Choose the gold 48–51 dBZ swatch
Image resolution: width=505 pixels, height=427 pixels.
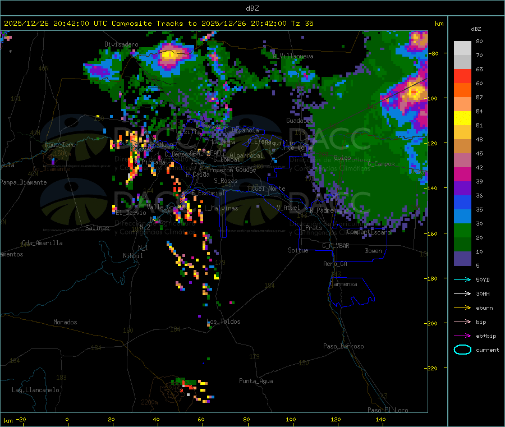click(x=462, y=132)
